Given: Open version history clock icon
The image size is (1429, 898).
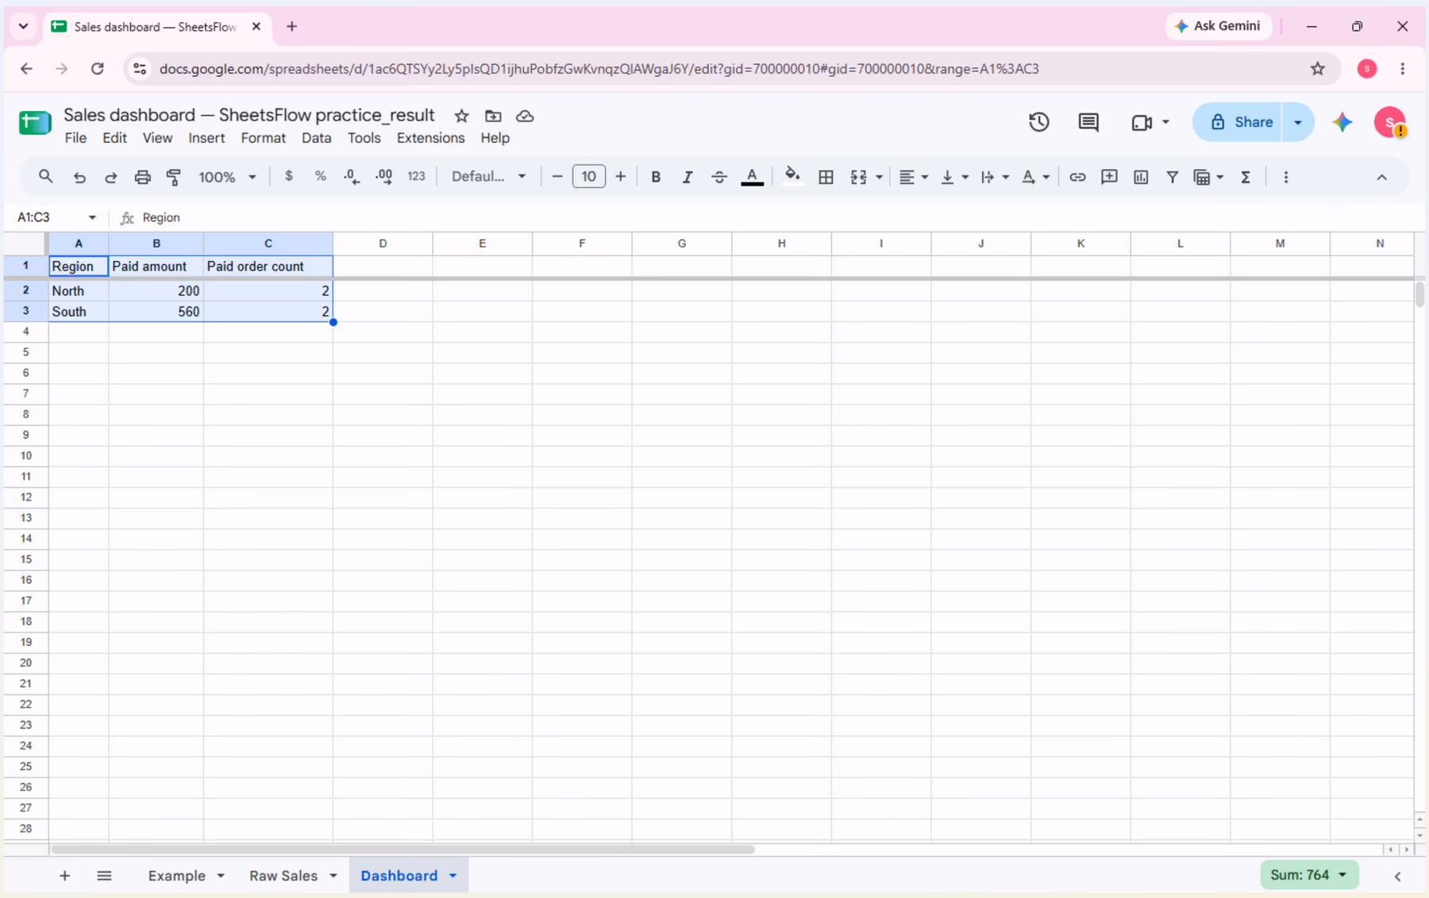Looking at the screenshot, I should (x=1038, y=122).
